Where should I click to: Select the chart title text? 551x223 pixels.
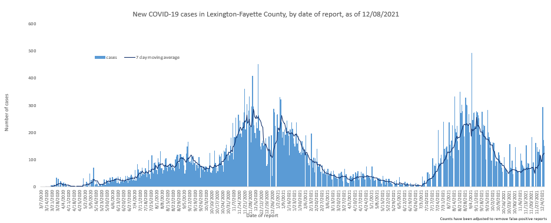265,14
